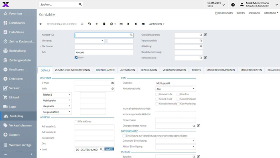Toggle the Aktiv checkbox
This screenshot has height=158, width=280.
(x=76, y=58)
